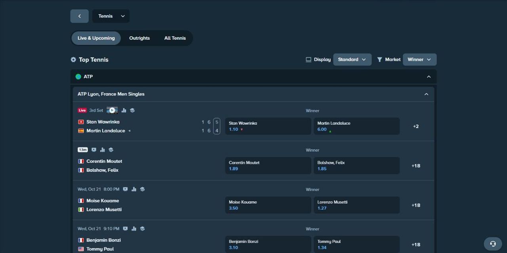Click layers icon for Wawrinka match
The height and width of the screenshot is (253, 507).
pyautogui.click(x=132, y=110)
